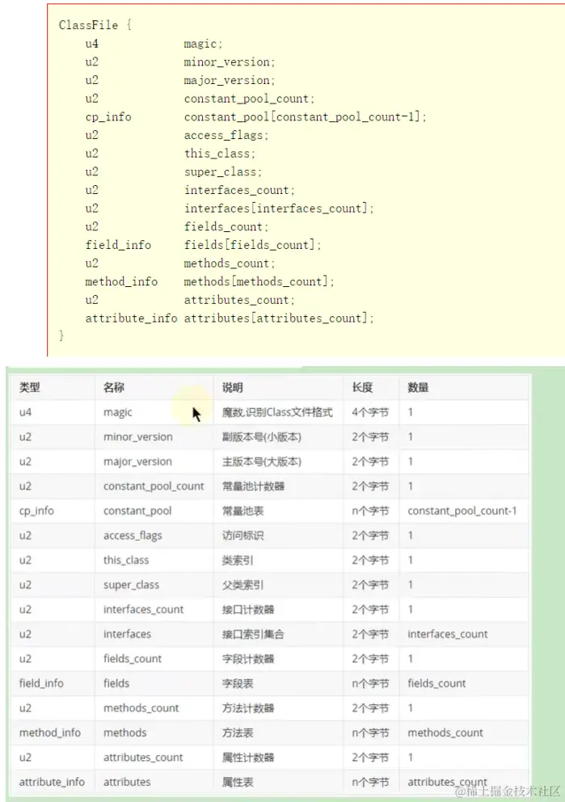Screen dimensions: 565x802
Task: Select 'magic;' in the ClassFile code block
Action: click(204, 44)
